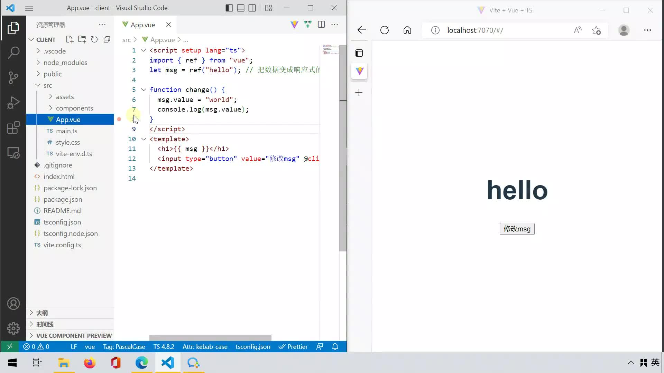Click the editor horizontal scrollbar
Screen dimensions: 664x373
[210, 337]
